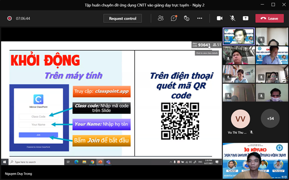Click the Your Name field on the slide
289x180 pixels.
coord(38,125)
